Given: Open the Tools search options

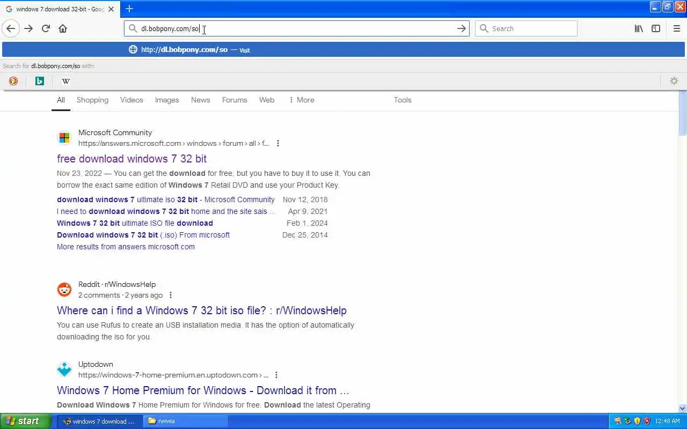Looking at the screenshot, I should click(403, 100).
